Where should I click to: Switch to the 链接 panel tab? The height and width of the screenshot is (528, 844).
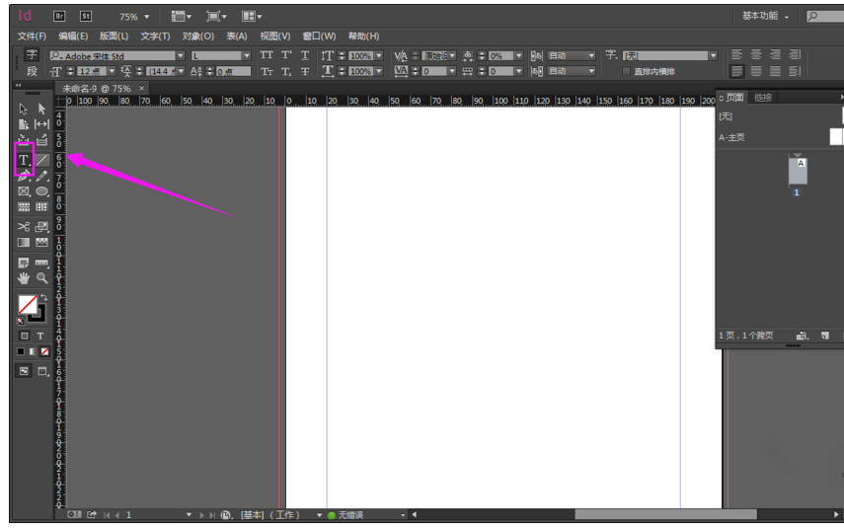point(763,98)
